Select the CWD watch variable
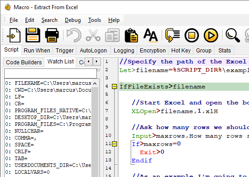This screenshot has width=249, height=177. 48,90
